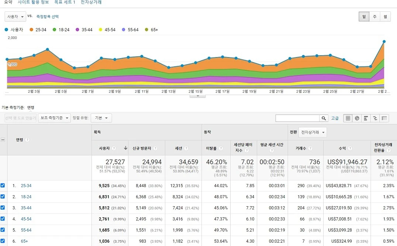Switch to the comparison view icon
The height and width of the screenshot is (246, 397).
click(x=375, y=118)
